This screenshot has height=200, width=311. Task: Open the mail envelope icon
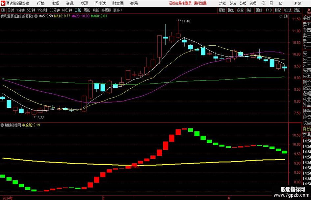[x=280, y=3]
